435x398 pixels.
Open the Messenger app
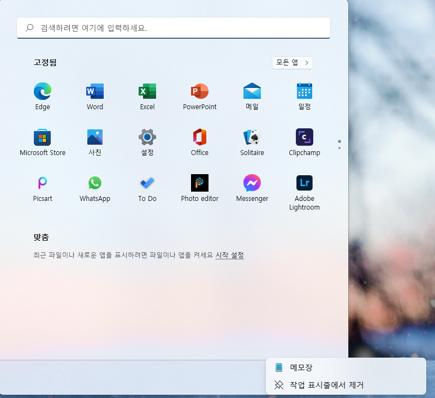click(252, 188)
